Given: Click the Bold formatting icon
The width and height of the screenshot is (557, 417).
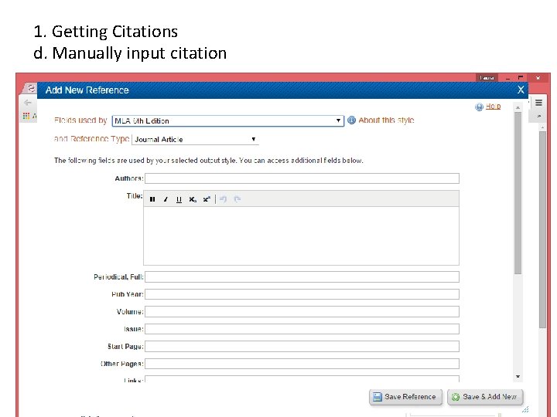Looking at the screenshot, I should click(x=152, y=199).
